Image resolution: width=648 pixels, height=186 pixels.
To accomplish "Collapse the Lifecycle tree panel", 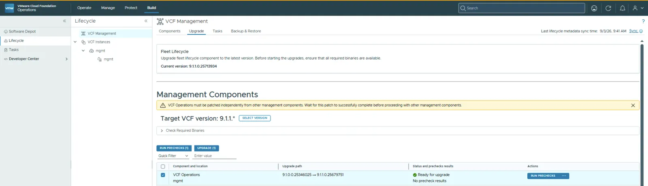I will pos(146,21).
